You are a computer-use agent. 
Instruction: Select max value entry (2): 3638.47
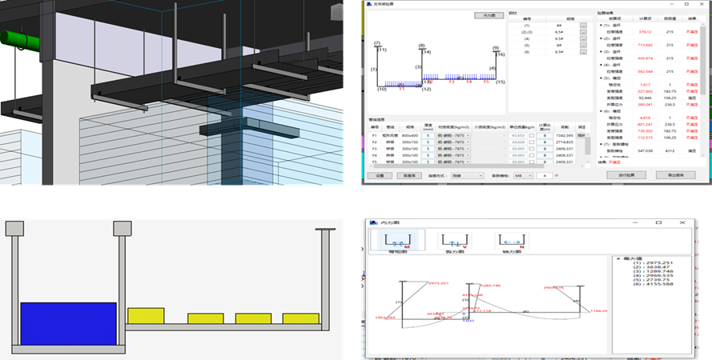pos(653,267)
